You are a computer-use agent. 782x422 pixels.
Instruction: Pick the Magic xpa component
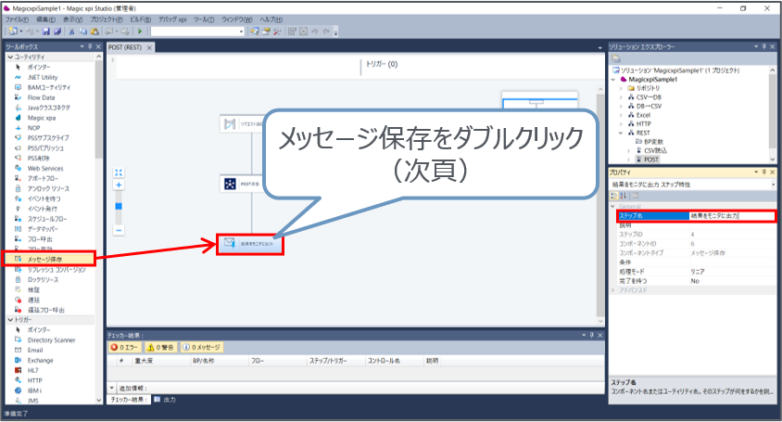click(41, 118)
